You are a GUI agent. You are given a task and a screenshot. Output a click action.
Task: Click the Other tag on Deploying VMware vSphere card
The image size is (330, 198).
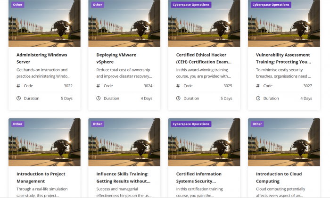pyautogui.click(x=98, y=5)
